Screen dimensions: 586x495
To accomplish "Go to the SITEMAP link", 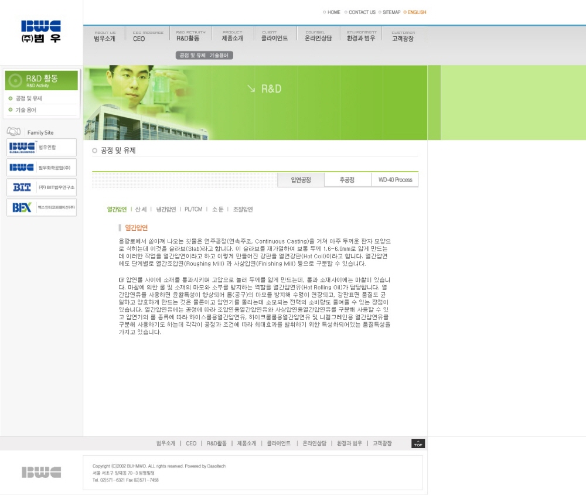I will pyautogui.click(x=391, y=12).
